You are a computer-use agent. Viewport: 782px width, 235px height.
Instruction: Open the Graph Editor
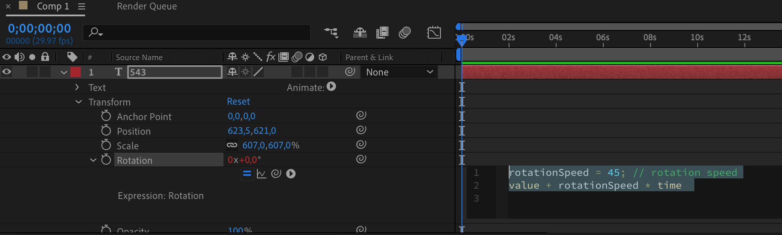[x=434, y=33]
